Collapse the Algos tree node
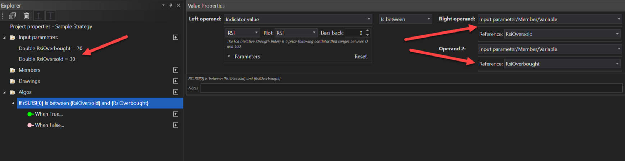Viewport: 625px width, 161px height. 4,92
